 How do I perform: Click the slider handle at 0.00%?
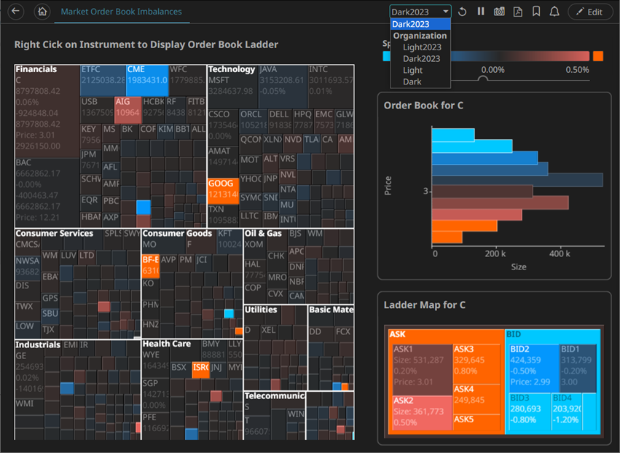click(x=482, y=78)
